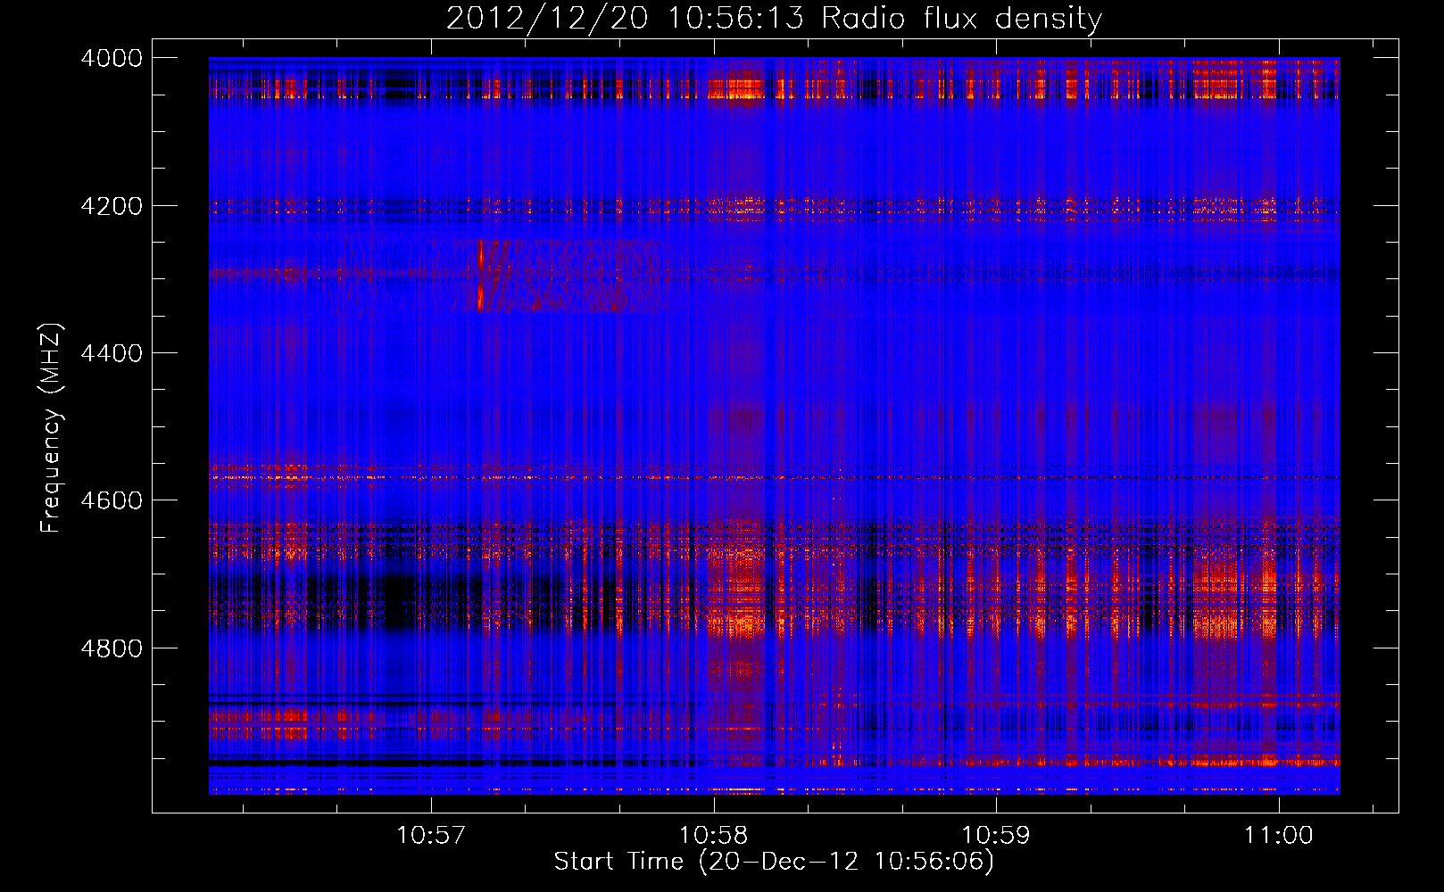Select the 4800 frequency tick label
This screenshot has height=892, width=1444.
(112, 648)
